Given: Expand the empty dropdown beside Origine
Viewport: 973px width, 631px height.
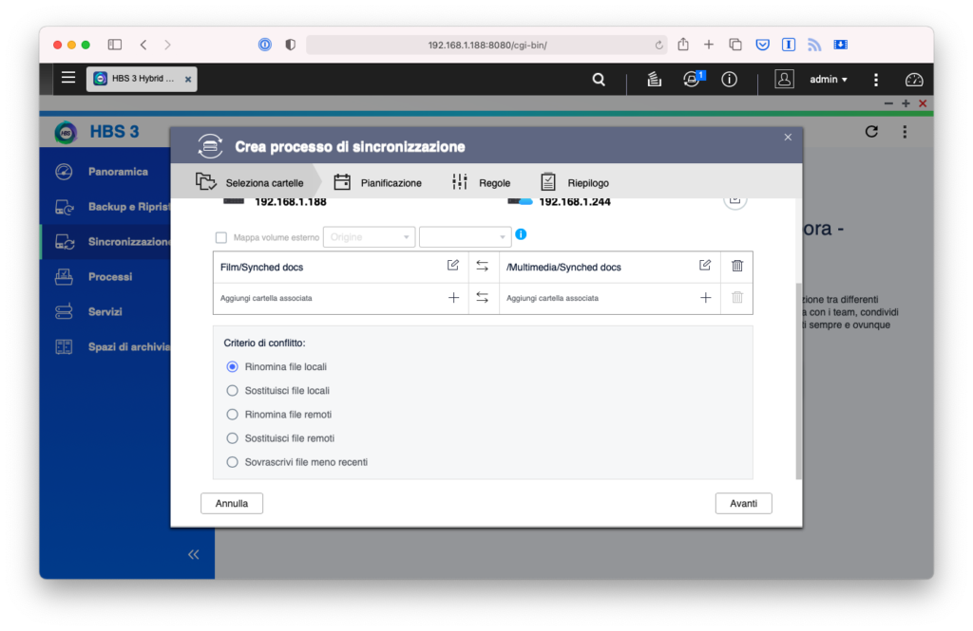Looking at the screenshot, I should click(x=466, y=237).
